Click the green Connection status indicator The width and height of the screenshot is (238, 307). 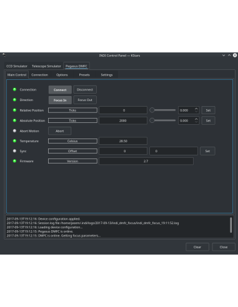[14, 89]
